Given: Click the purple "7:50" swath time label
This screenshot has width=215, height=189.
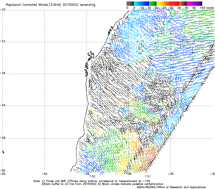Looking at the screenshot, I should pyautogui.click(x=92, y=176).
